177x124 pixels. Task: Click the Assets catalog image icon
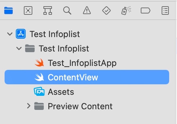point(39,91)
